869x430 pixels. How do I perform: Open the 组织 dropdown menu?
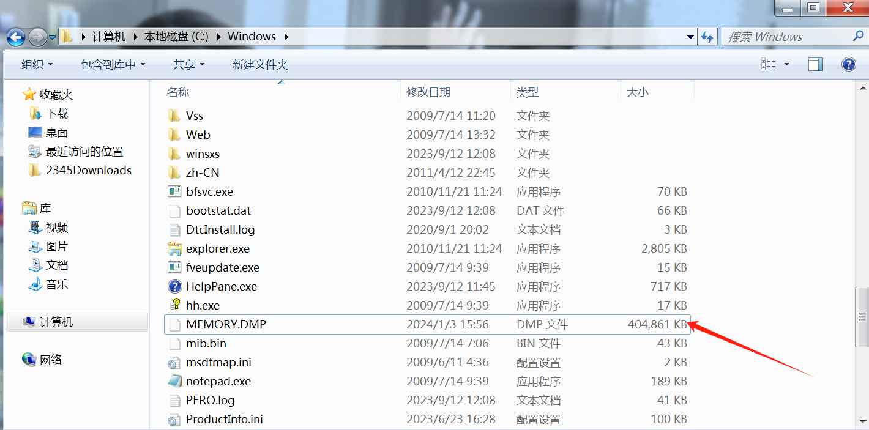point(37,64)
